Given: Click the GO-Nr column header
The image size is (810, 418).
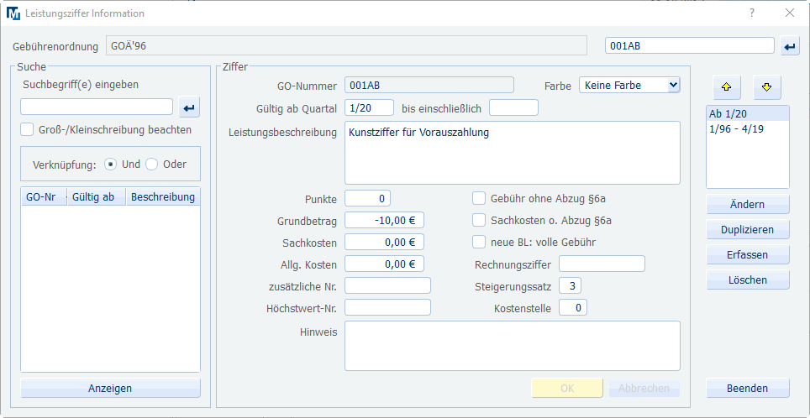Looking at the screenshot, I should click(44, 197).
